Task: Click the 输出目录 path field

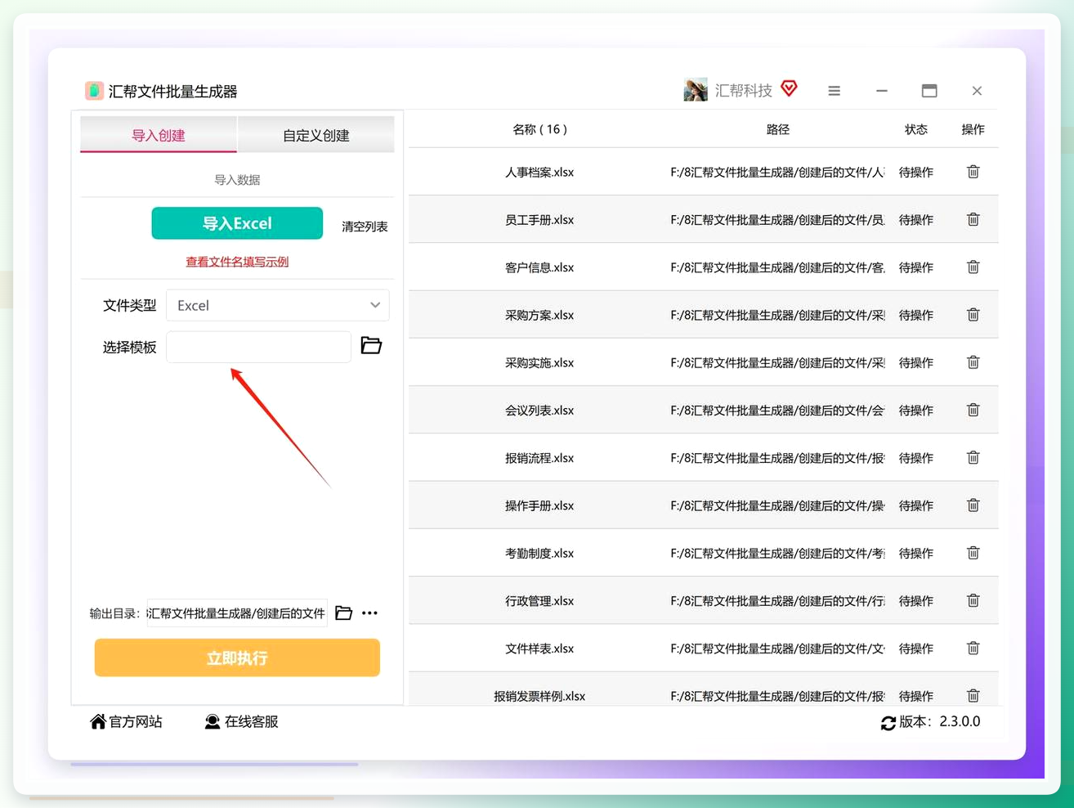Action: (x=237, y=613)
